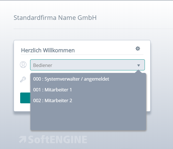The height and width of the screenshot is (149, 173).
Task: Click the key password icon
Action: point(23,79)
